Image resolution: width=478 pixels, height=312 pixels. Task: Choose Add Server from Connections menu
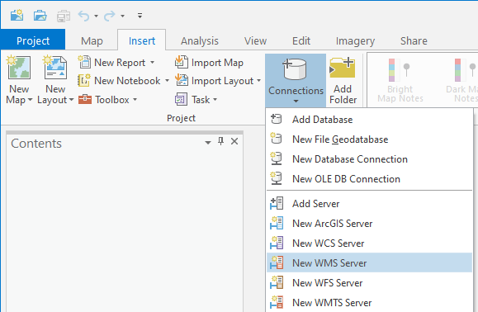coord(370,204)
